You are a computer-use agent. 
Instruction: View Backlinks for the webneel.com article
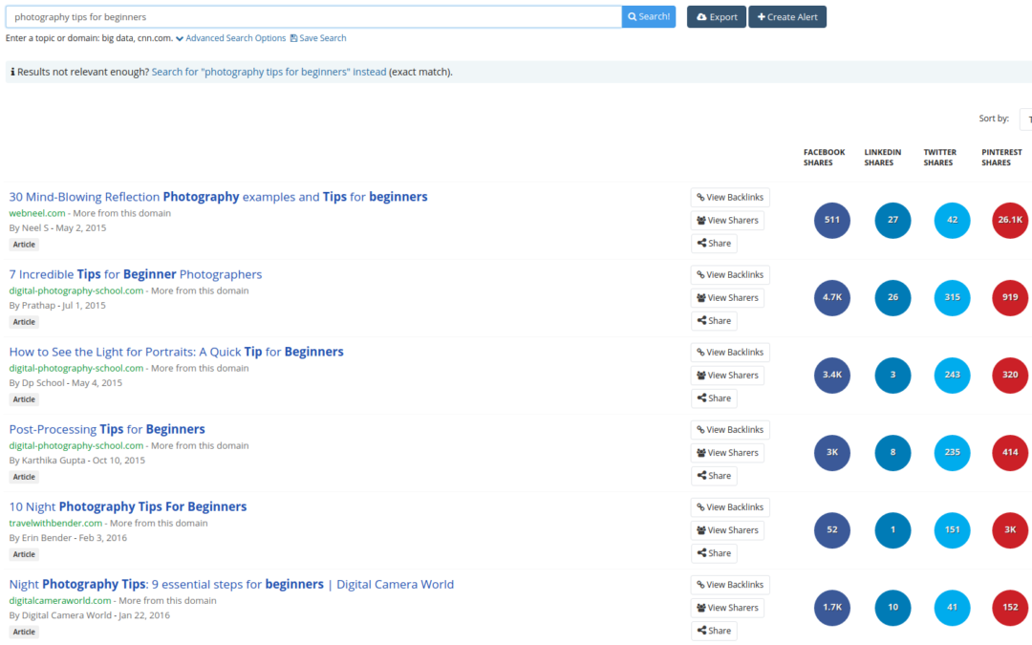(730, 198)
